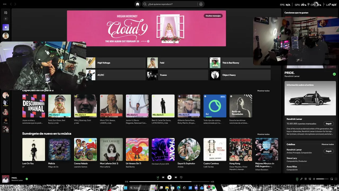Seek along the song progress bar
Screen dimensions: 339x191
[169, 181]
